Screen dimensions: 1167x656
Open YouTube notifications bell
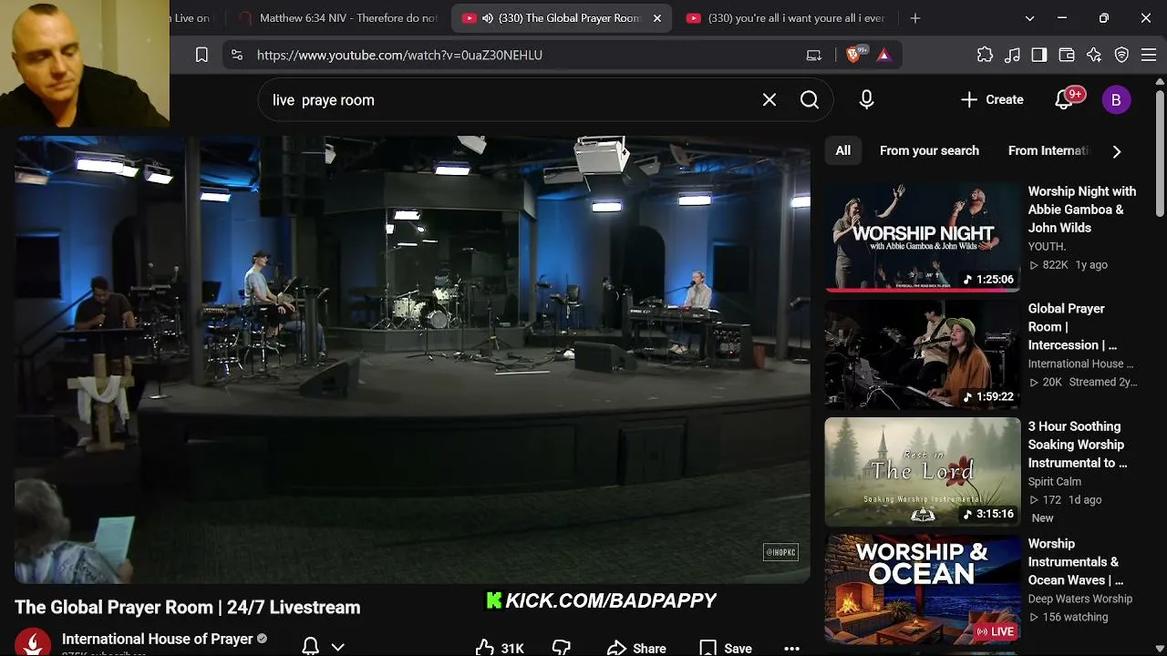(x=1064, y=100)
